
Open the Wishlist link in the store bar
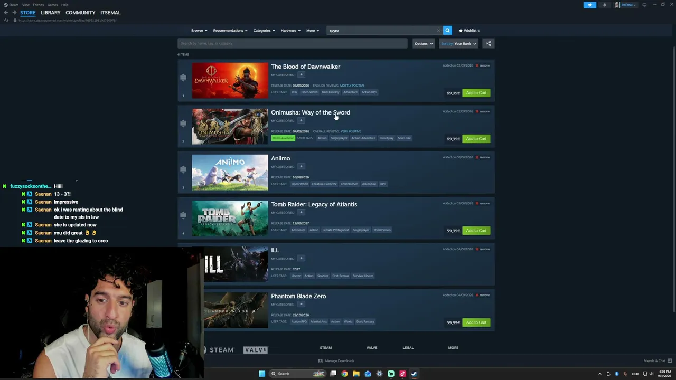point(469,30)
